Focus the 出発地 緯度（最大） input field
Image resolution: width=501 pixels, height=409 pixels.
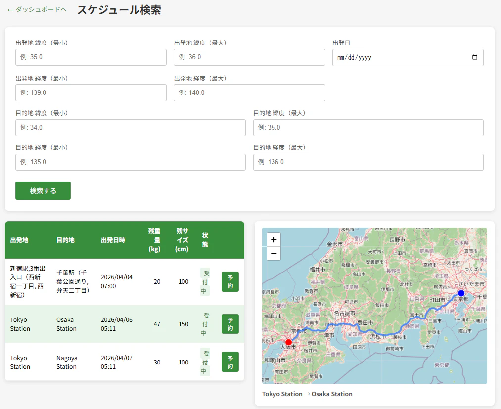coord(249,57)
